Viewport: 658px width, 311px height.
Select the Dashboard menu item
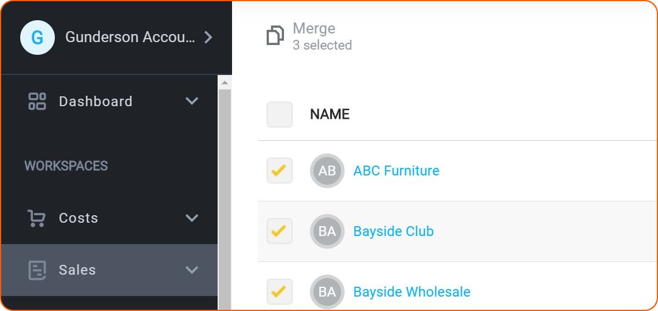[110, 101]
